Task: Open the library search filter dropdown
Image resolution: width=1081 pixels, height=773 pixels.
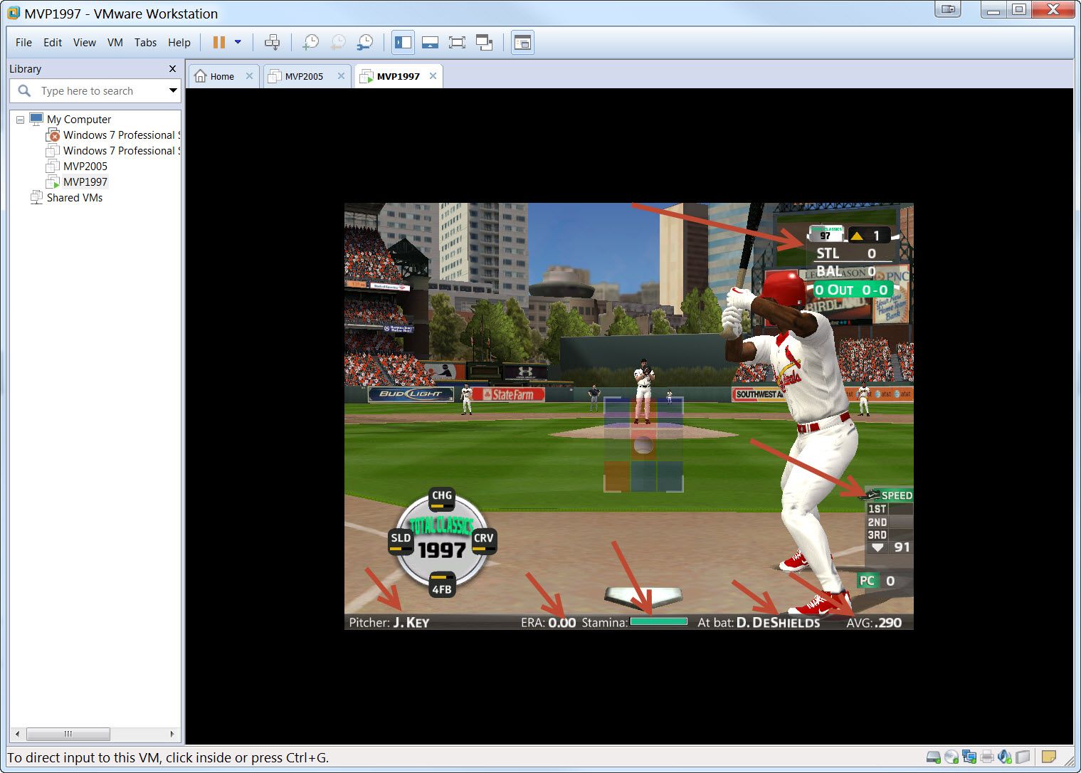Action: pos(172,90)
